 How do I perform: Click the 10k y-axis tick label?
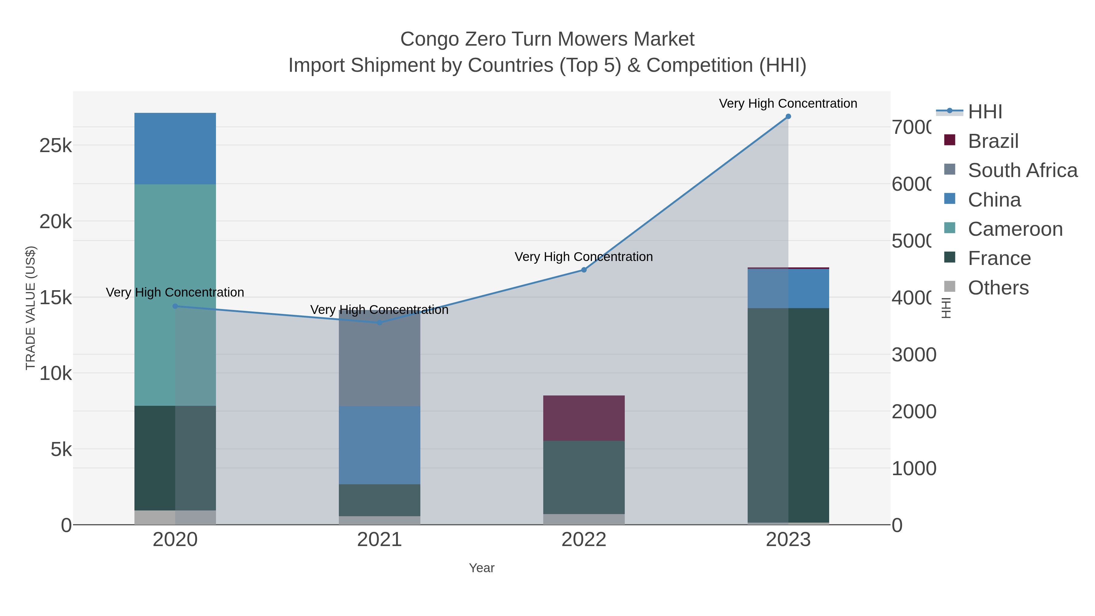pyautogui.click(x=56, y=374)
